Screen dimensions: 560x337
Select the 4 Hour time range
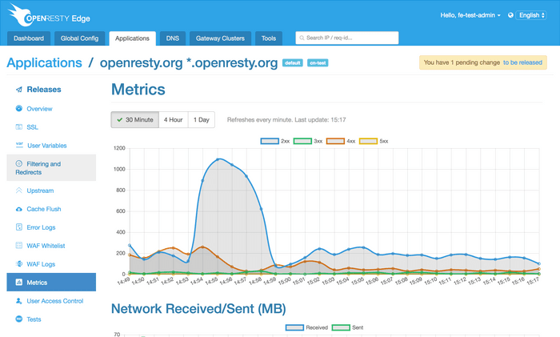(x=174, y=120)
